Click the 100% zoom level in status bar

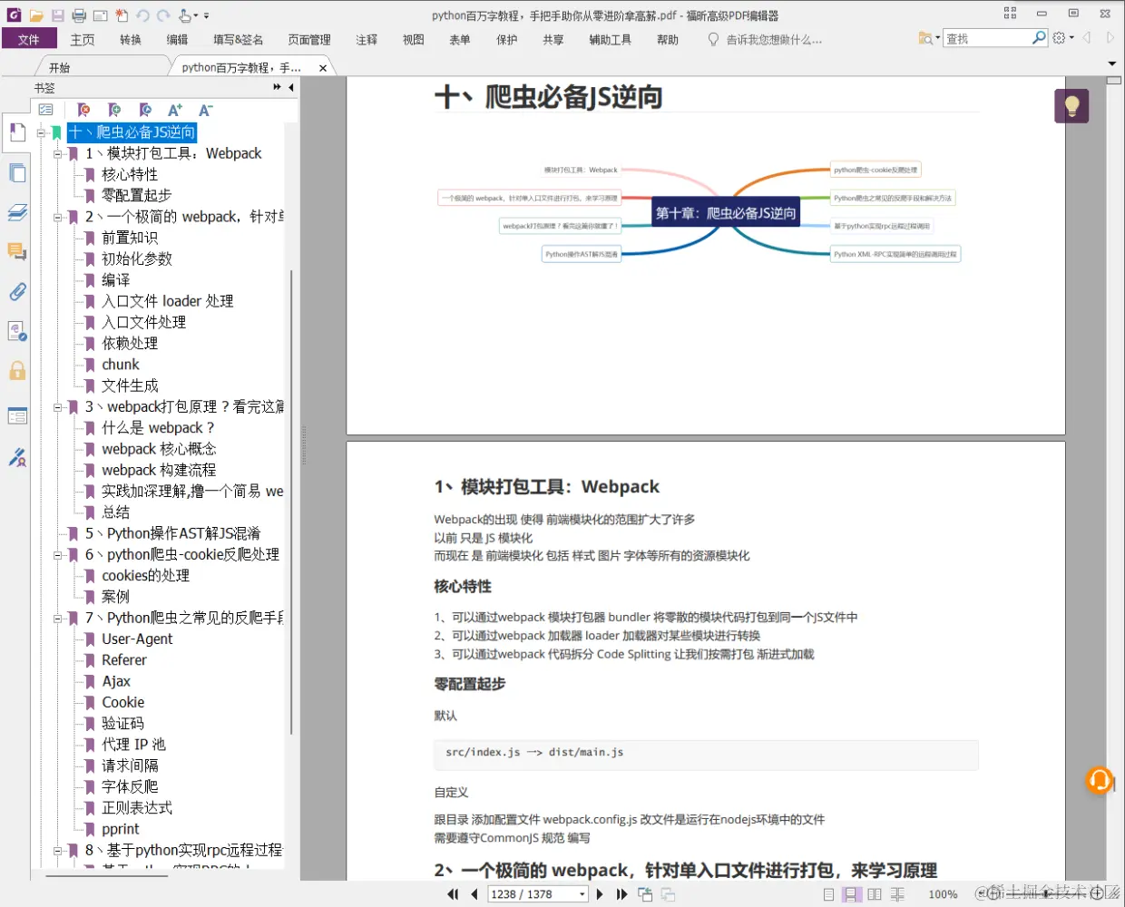pos(943,894)
